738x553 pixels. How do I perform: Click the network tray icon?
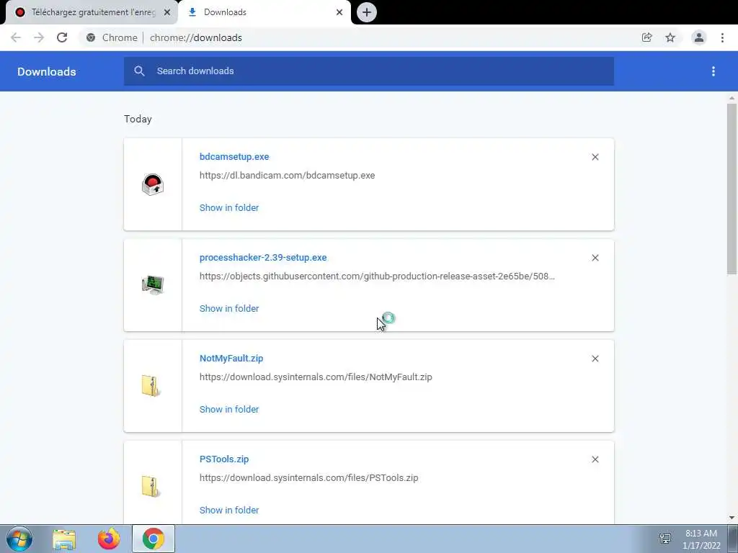point(665,539)
